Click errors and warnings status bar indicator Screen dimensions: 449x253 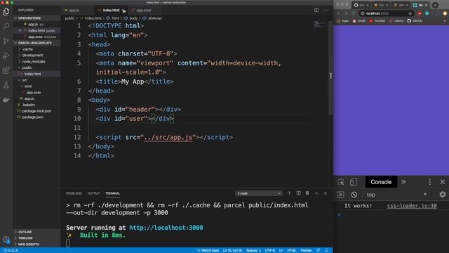11,250
